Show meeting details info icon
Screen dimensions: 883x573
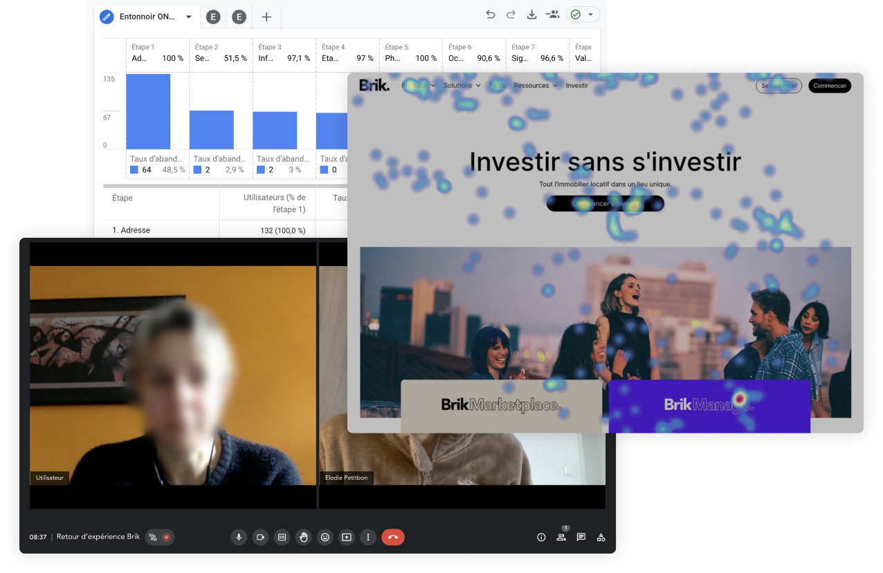click(541, 537)
